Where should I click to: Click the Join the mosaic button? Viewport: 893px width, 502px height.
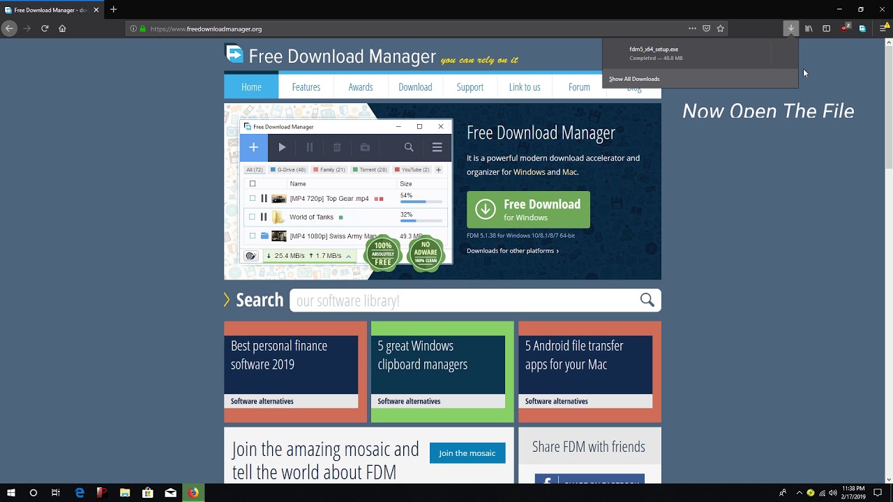(467, 453)
